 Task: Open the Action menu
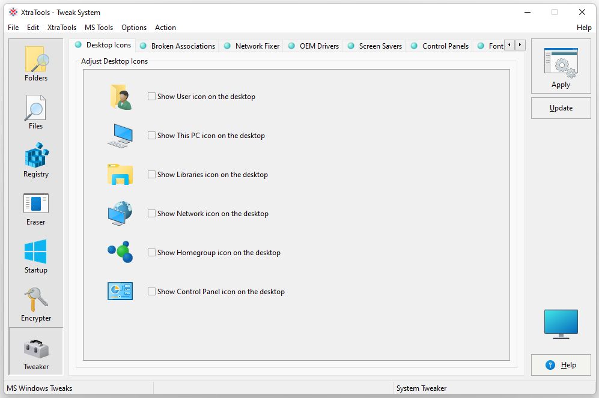(165, 28)
